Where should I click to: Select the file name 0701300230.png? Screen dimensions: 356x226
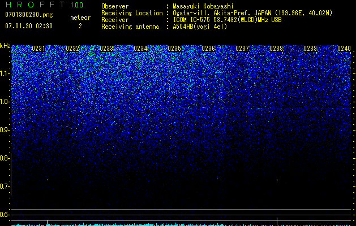29,15
